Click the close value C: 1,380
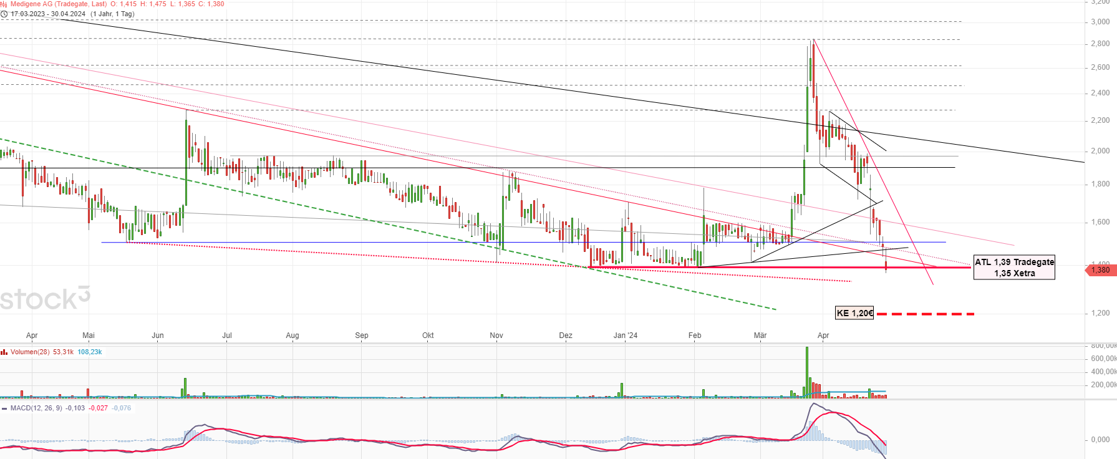 [x=212, y=4]
